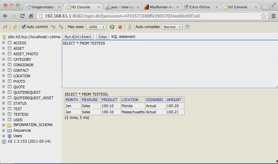This screenshot has width=278, height=164.
Task: Close the Citrix Online tab
Action: pos(216,7)
